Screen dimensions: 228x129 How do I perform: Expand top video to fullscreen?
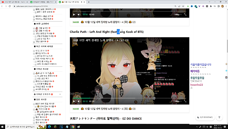tap(185, 14)
